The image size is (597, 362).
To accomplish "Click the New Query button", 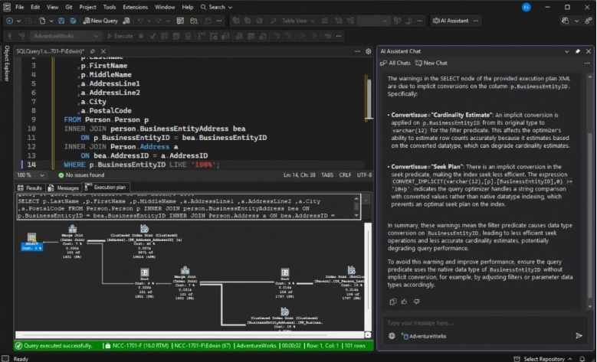I will coord(100,21).
